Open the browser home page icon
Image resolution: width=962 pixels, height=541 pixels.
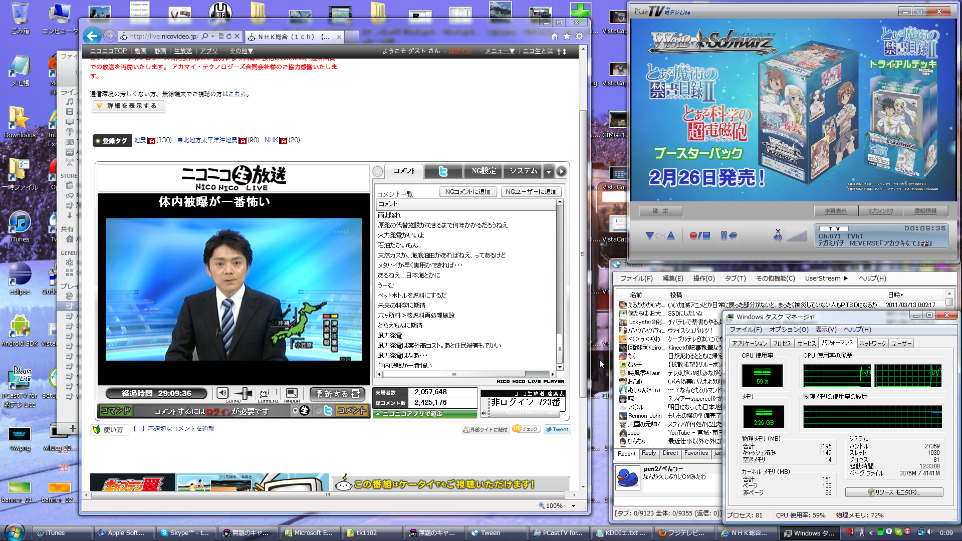coord(554,37)
